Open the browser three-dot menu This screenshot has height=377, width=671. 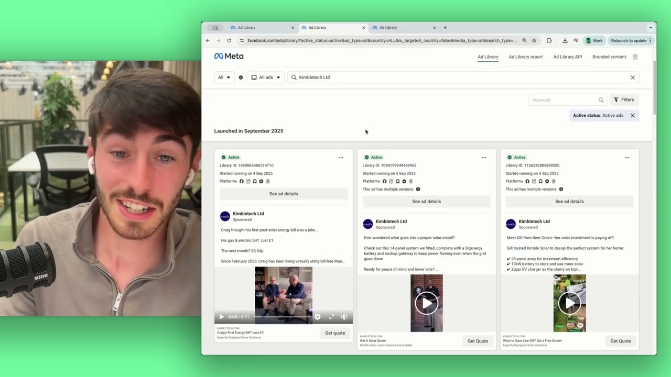click(x=650, y=40)
